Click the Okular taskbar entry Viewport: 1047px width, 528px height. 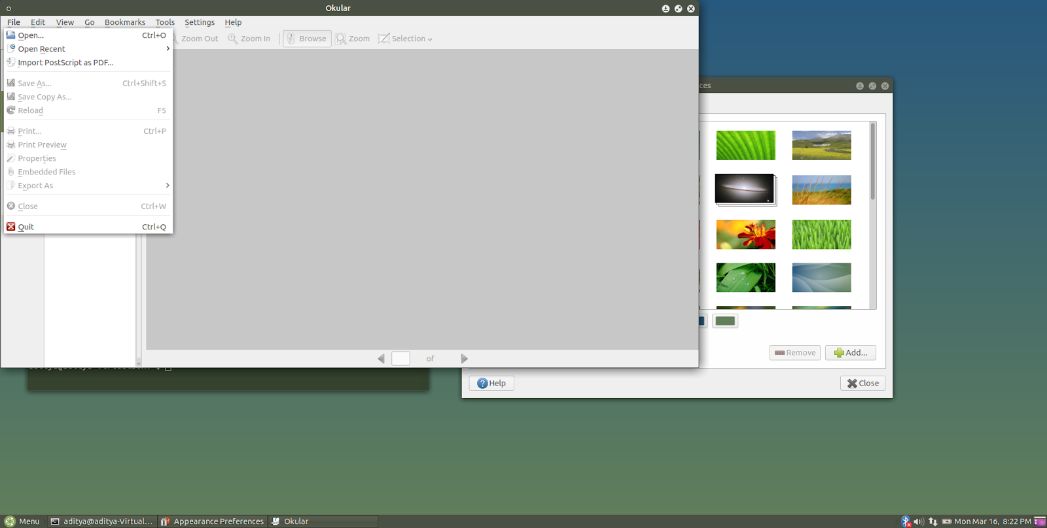pos(323,521)
